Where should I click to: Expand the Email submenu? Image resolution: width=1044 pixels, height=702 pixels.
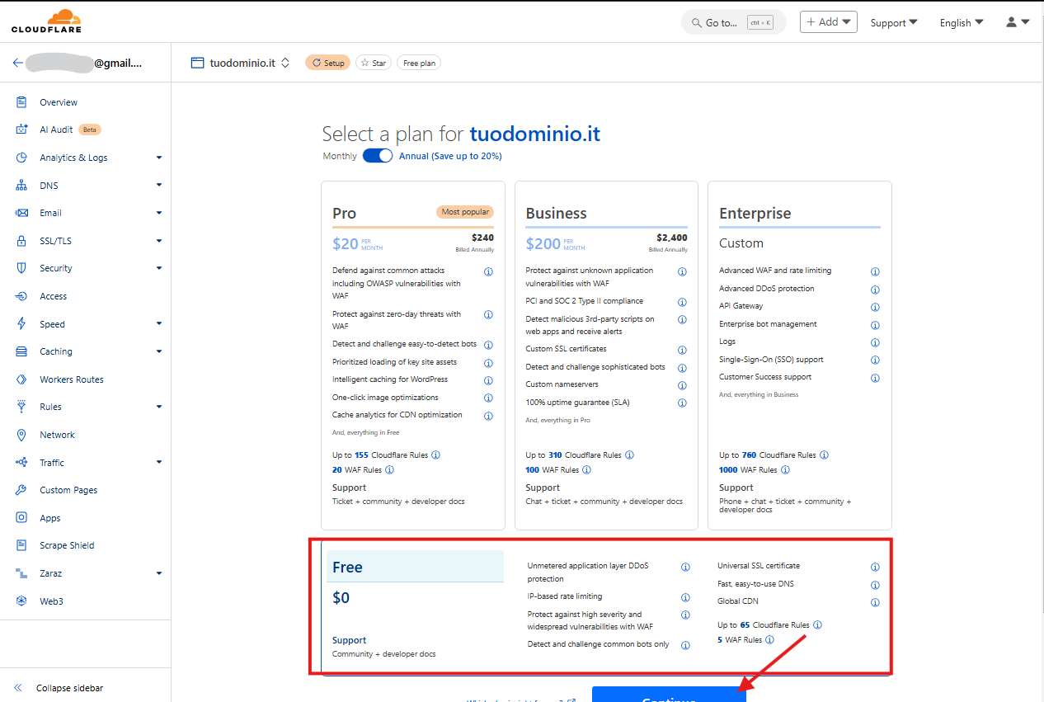point(159,213)
